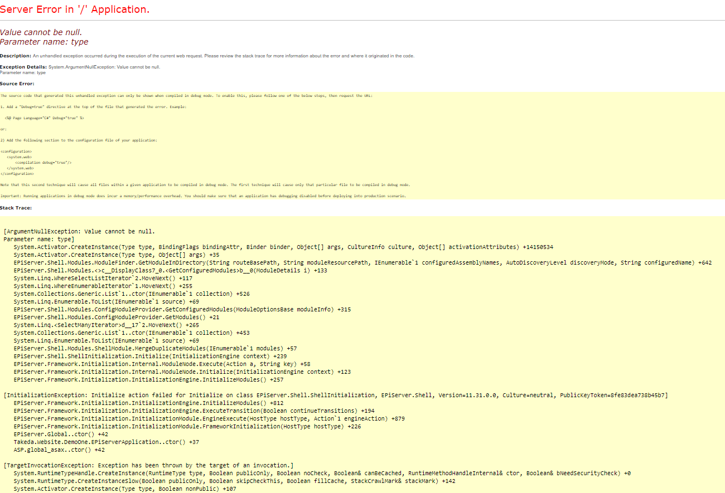
Task: Click the "Source Error:" label
Action: click(x=17, y=84)
